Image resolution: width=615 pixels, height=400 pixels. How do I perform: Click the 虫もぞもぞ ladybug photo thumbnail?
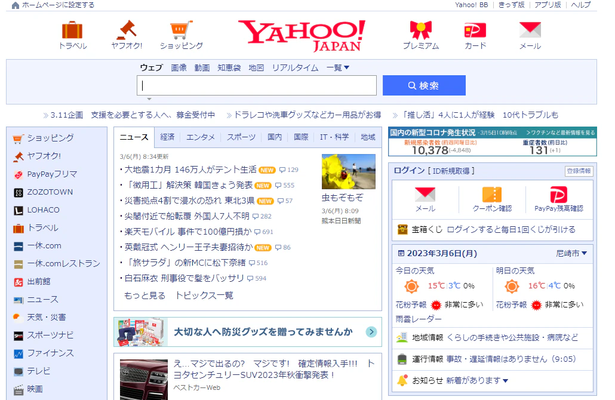pos(348,171)
